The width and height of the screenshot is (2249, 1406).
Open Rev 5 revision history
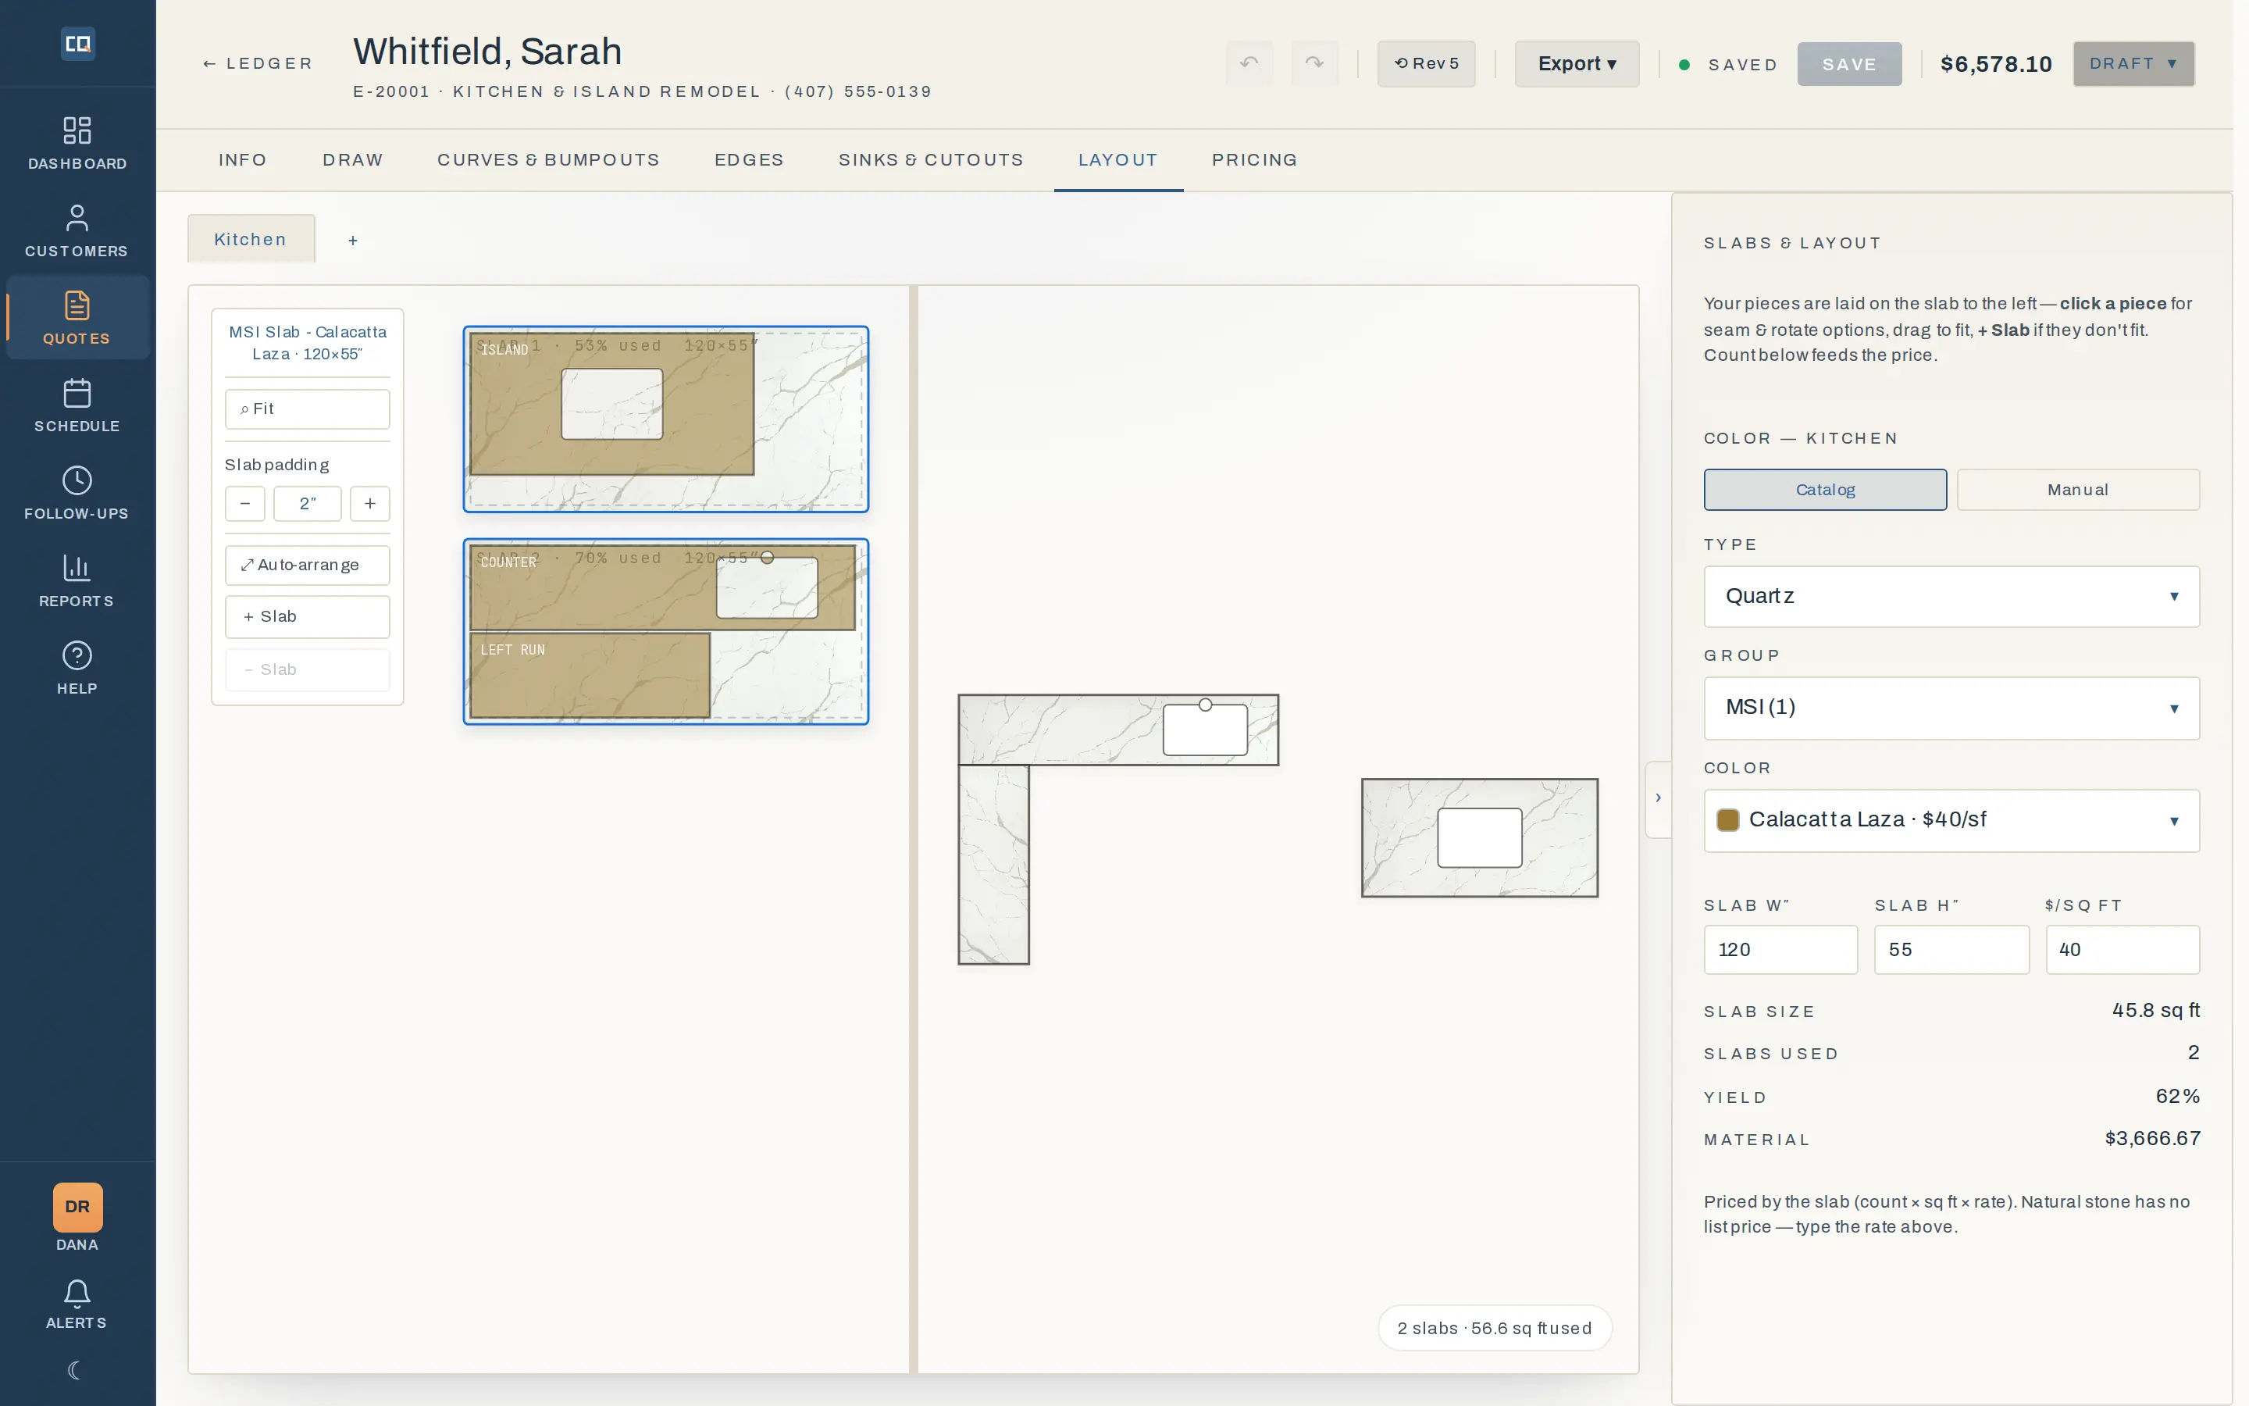pos(1426,63)
